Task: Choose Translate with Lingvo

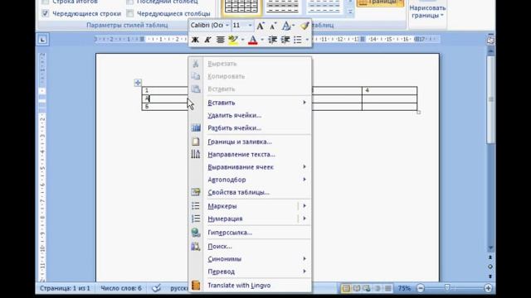Action: [250, 286]
